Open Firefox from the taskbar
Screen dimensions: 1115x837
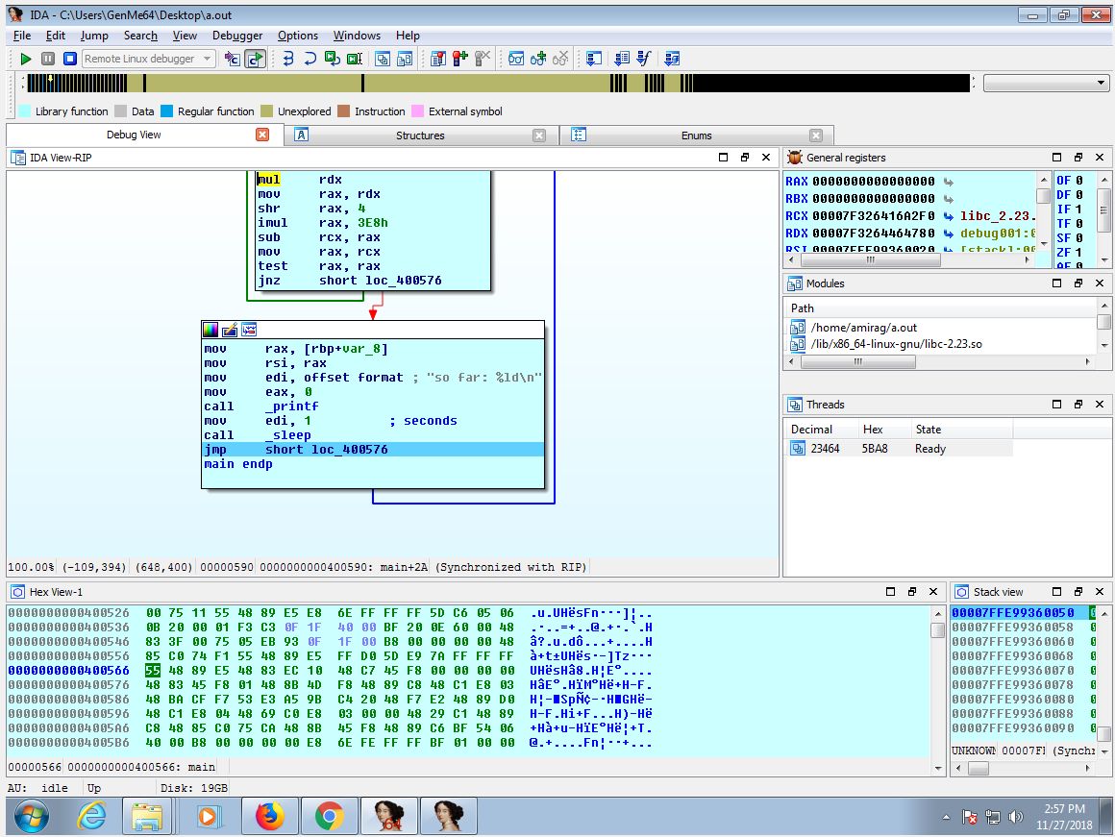[x=269, y=817]
